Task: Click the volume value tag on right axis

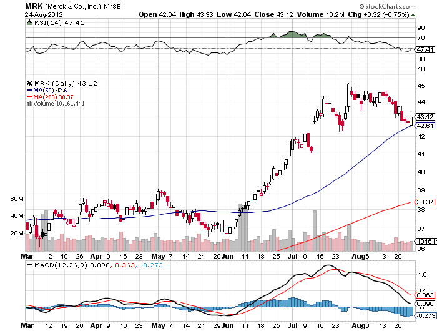Action: 426,241
